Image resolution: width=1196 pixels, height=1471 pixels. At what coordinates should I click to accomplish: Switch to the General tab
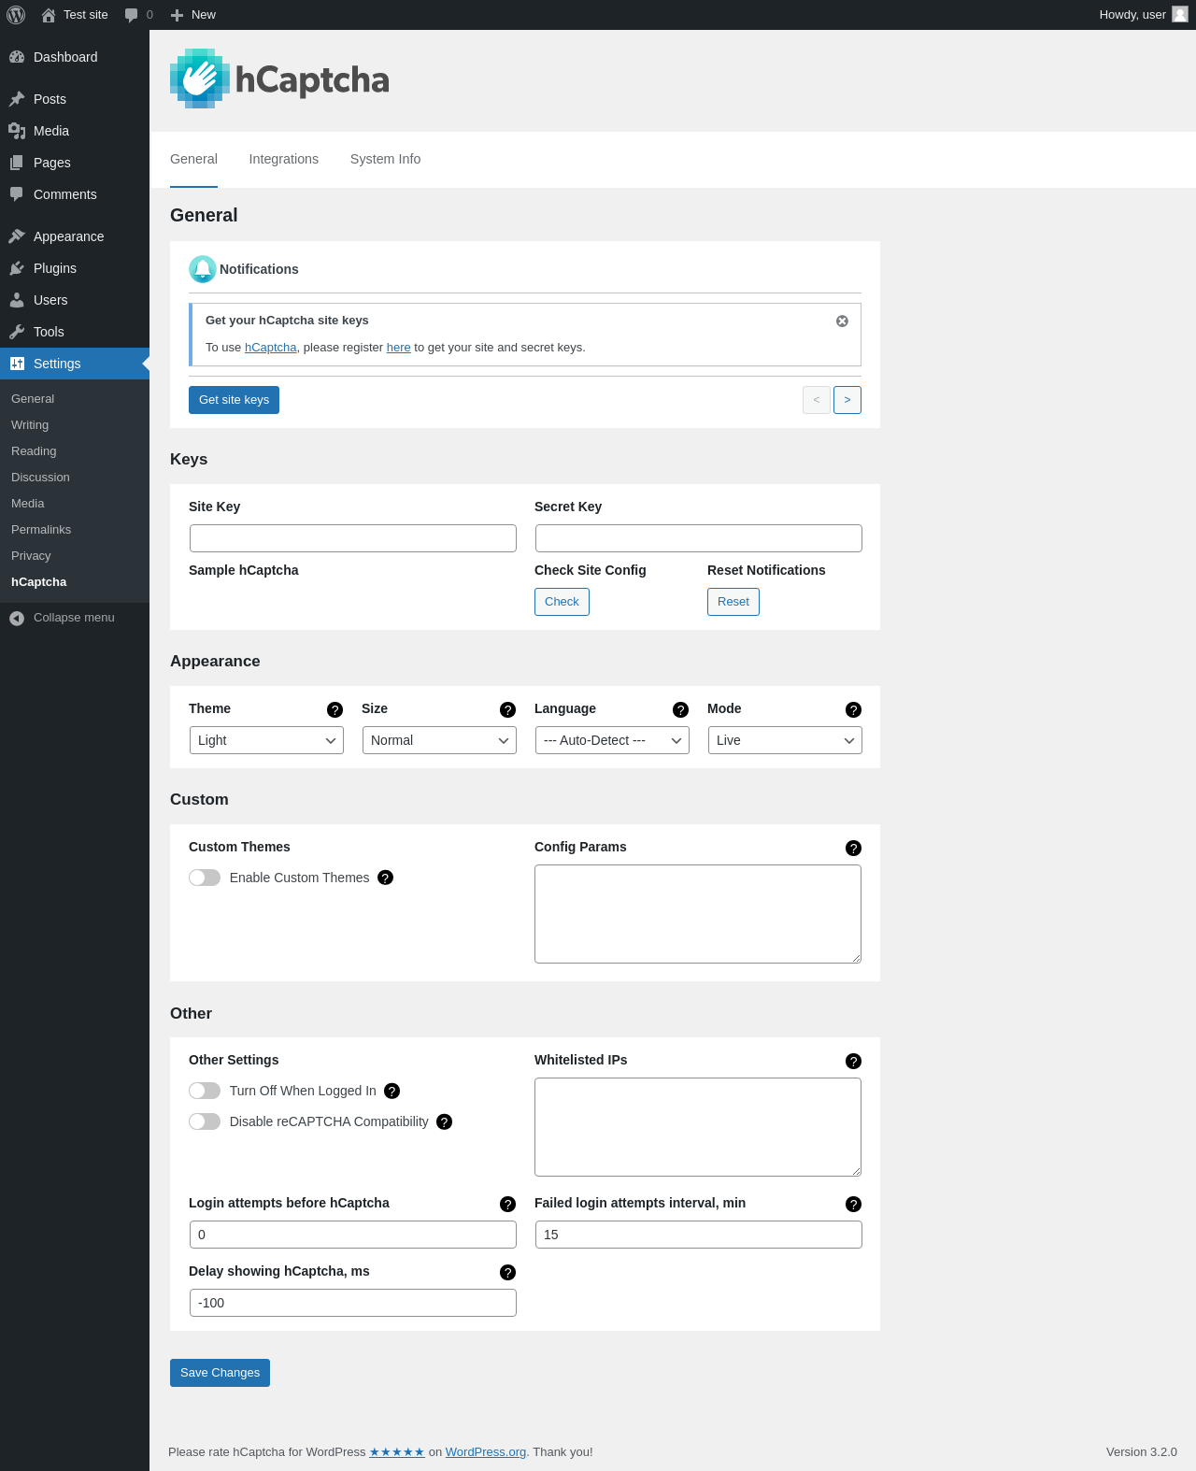point(193,159)
